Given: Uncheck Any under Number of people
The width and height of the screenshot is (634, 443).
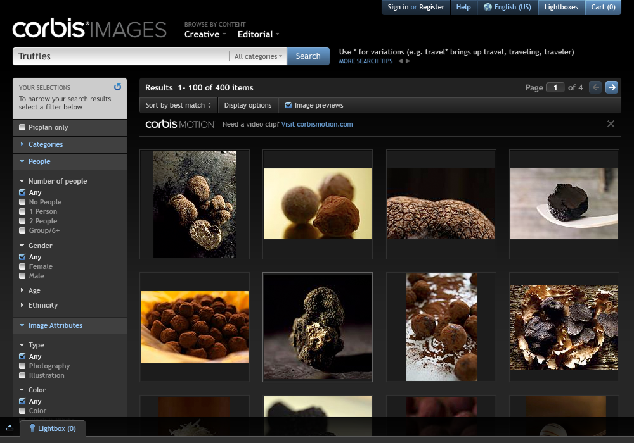Looking at the screenshot, I should point(22,192).
